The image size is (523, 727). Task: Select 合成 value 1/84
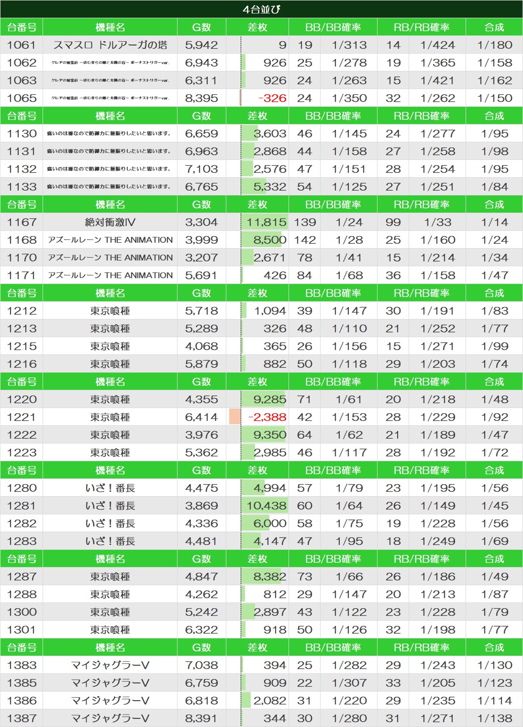[494, 187]
